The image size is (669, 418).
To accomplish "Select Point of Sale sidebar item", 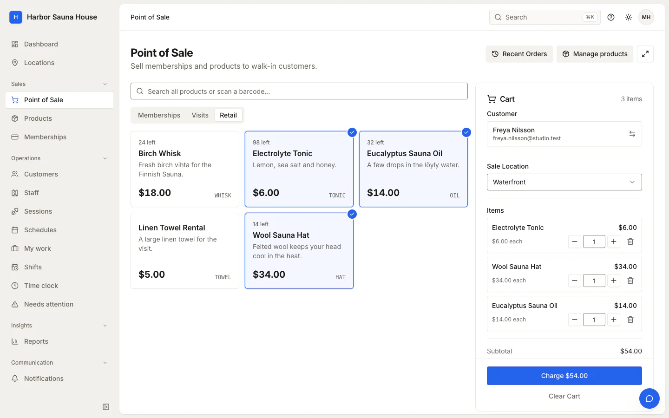I will [59, 100].
